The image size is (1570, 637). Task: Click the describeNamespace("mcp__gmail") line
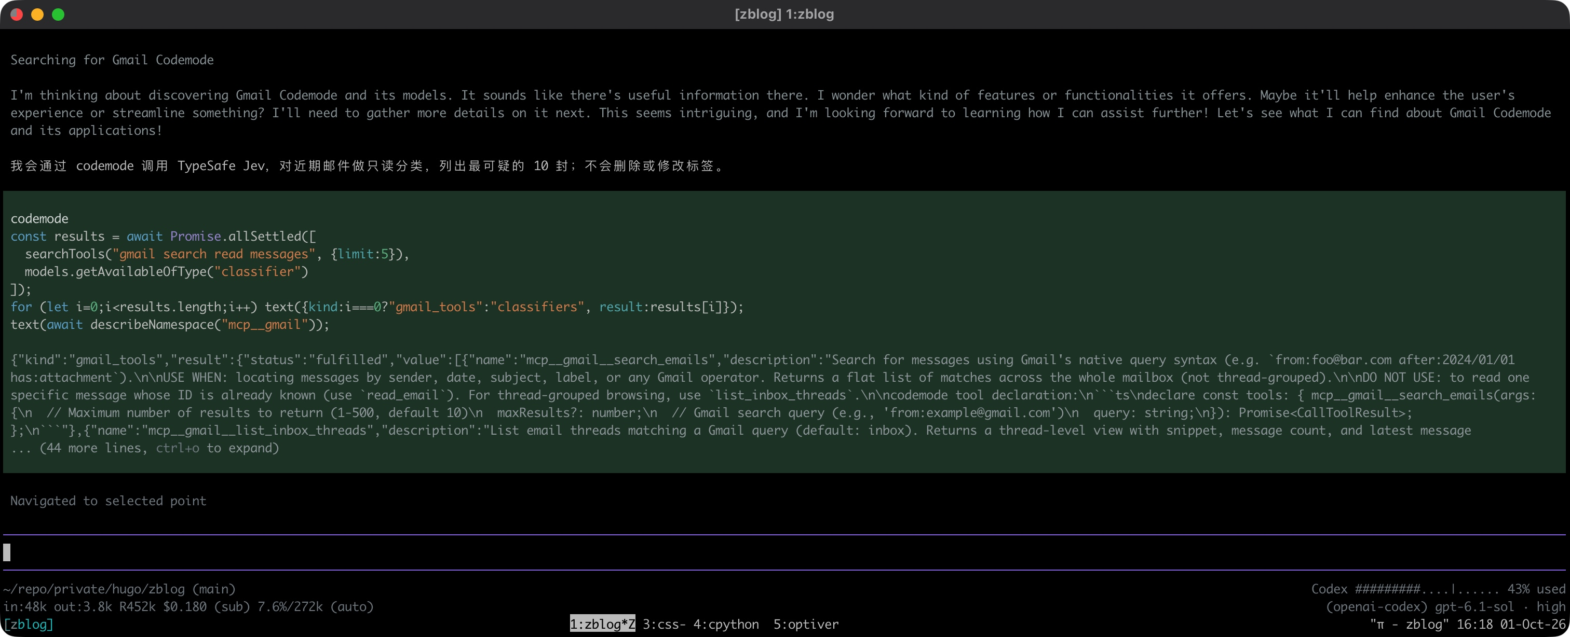click(x=170, y=324)
